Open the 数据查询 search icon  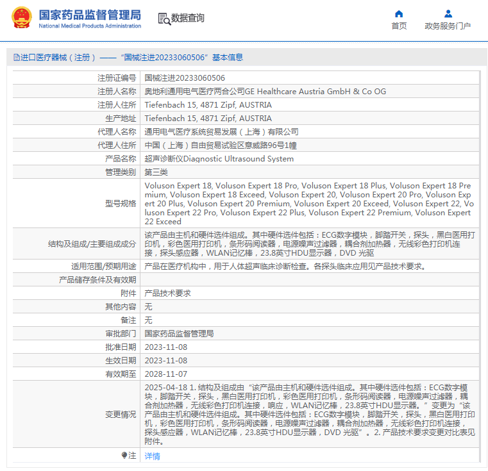click(x=164, y=19)
